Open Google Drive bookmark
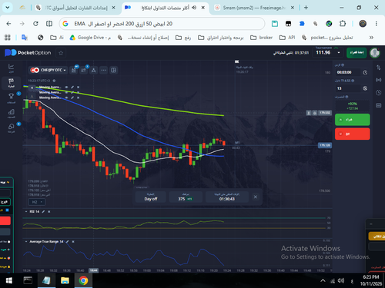The width and height of the screenshot is (385, 288). click(x=90, y=38)
